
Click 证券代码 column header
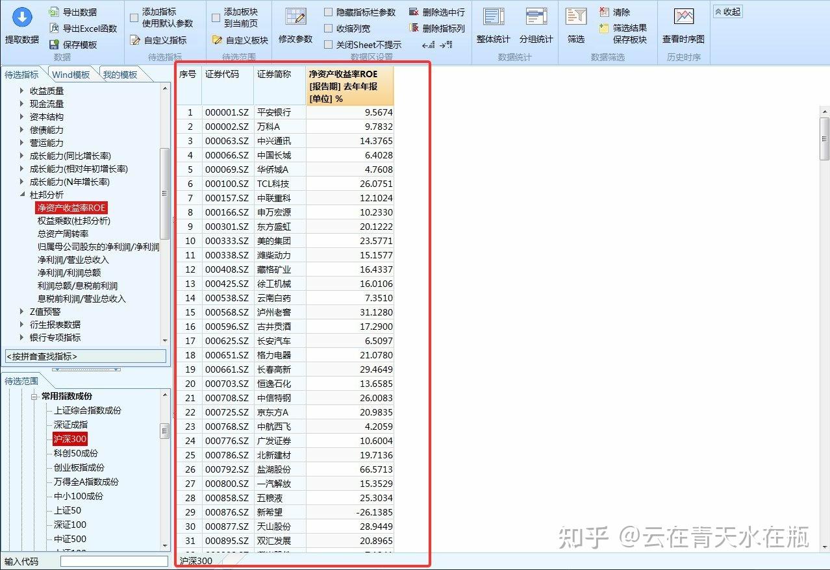tap(228, 84)
